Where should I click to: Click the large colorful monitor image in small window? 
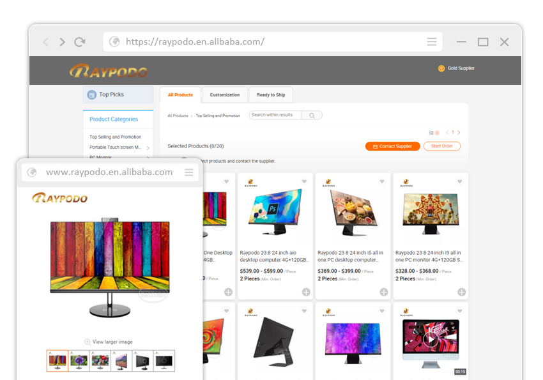click(x=110, y=267)
